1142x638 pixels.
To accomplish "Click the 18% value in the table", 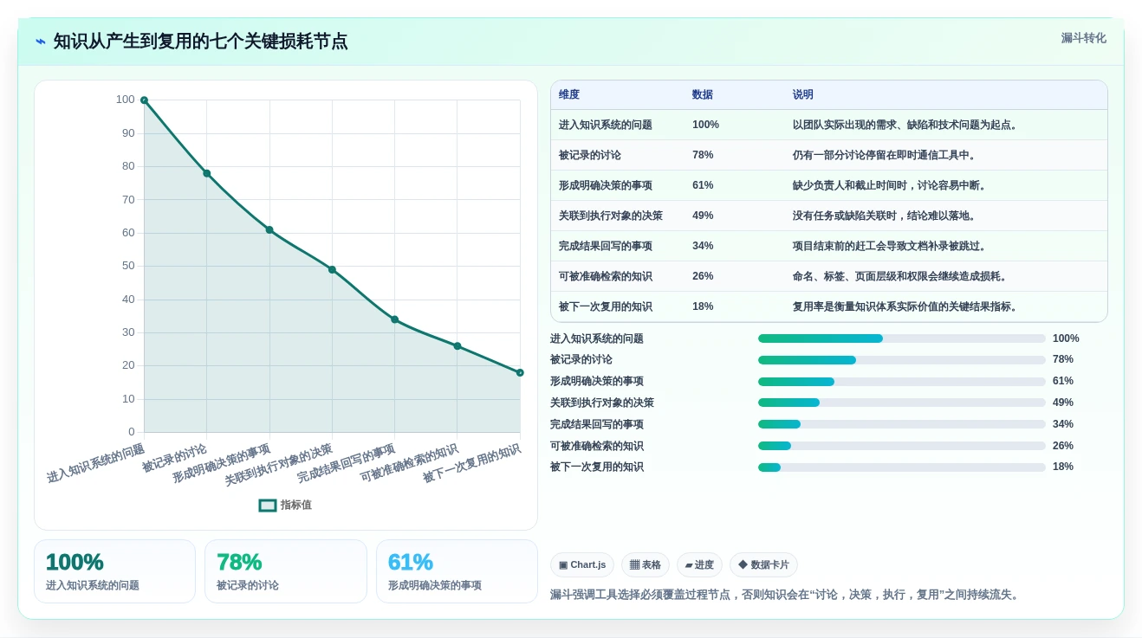I will 703,306.
